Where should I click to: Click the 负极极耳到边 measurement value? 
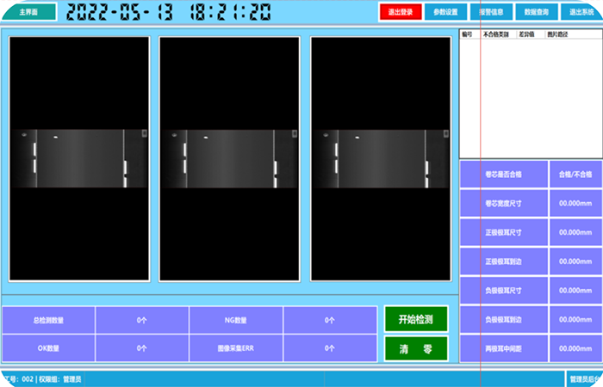pos(575,319)
